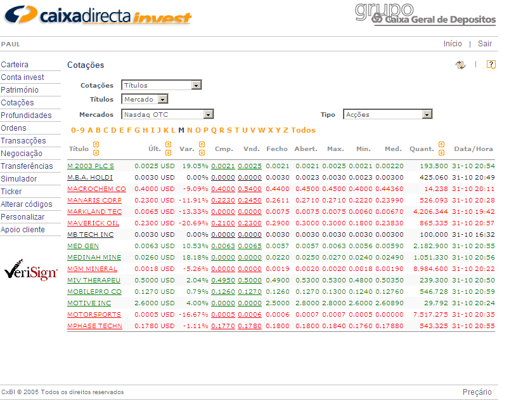The image size is (509, 403).
Task: Sort Título column descending arrow
Action: click(96, 153)
